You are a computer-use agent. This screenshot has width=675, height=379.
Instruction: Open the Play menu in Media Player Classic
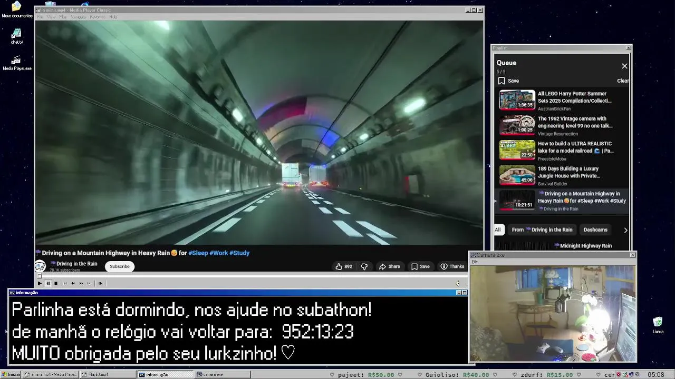click(63, 17)
